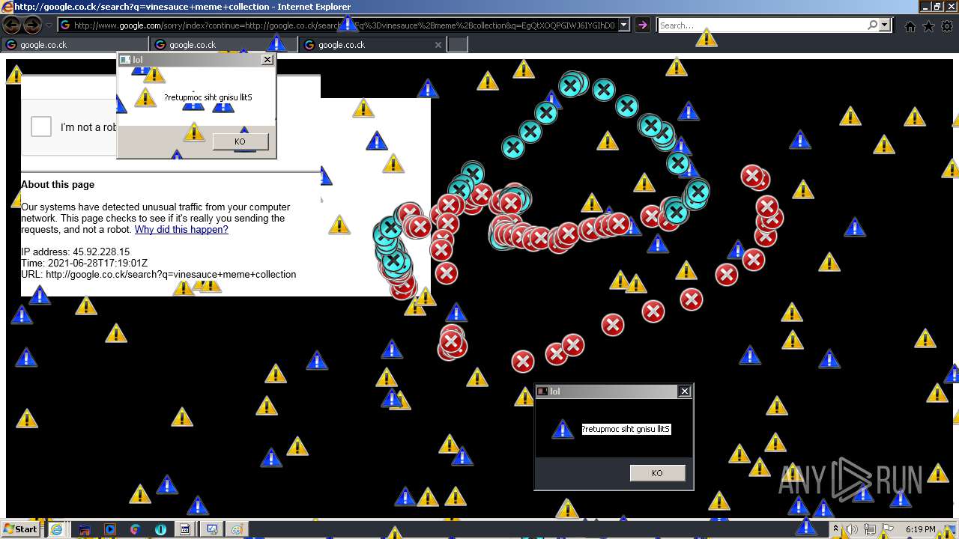Viewport: 959px width, 539px height.
Task: Switch to the first google.co.ck tab
Action: [75, 45]
